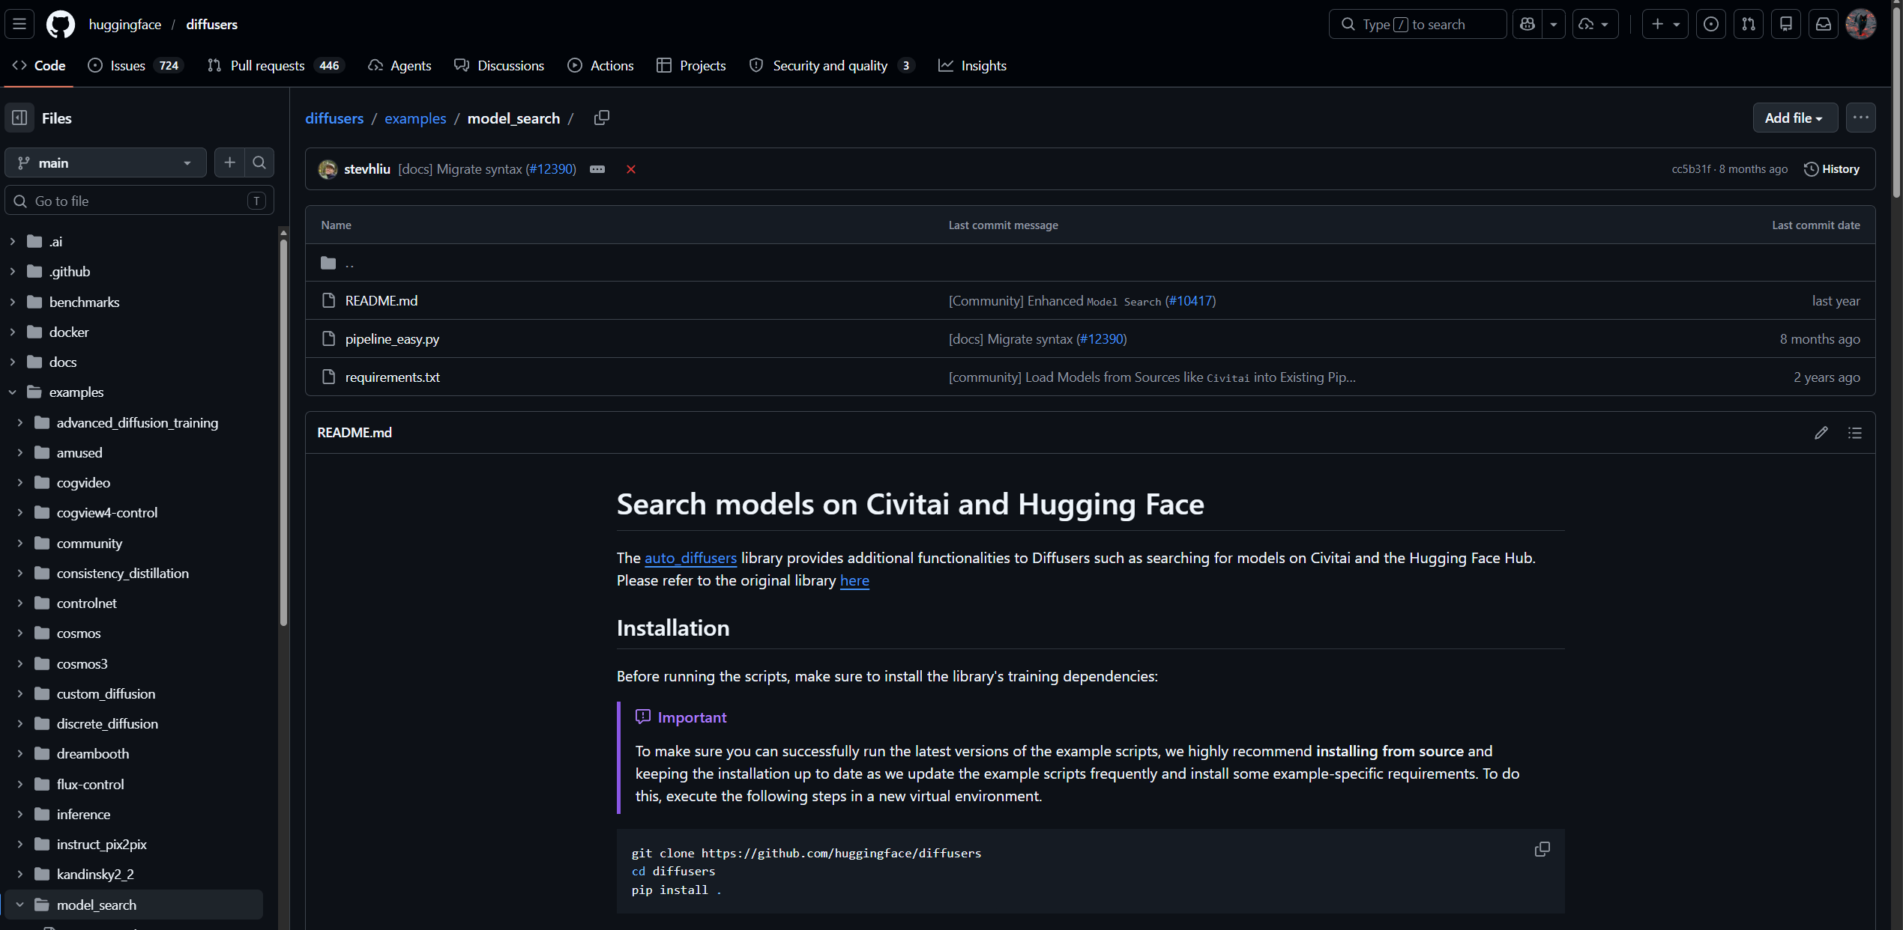This screenshot has height=930, width=1903.
Task: Click stevhliu's commit author avatar
Action: click(x=328, y=169)
